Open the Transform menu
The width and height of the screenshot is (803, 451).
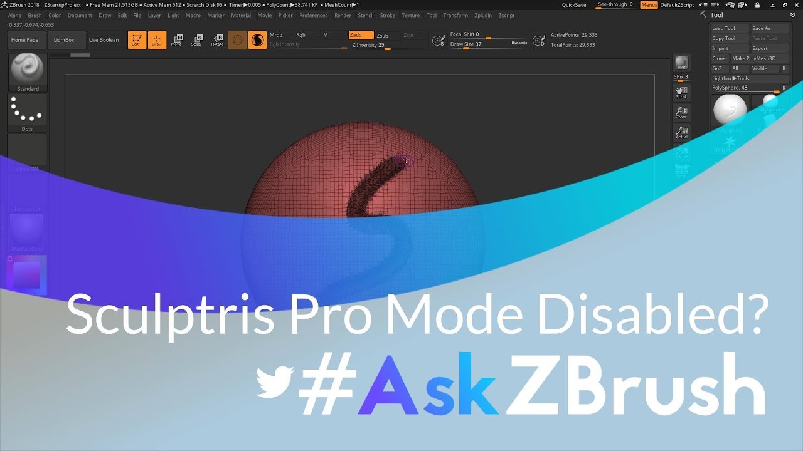[x=455, y=15]
